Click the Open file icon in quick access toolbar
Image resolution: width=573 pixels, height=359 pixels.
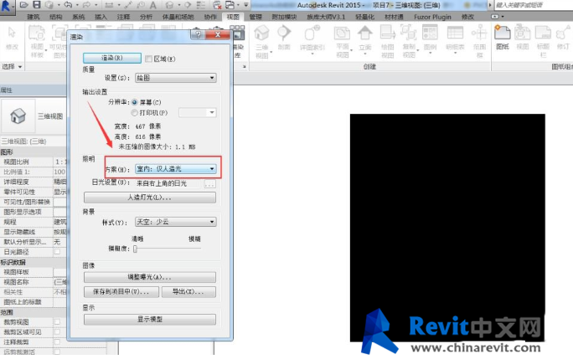pos(24,5)
